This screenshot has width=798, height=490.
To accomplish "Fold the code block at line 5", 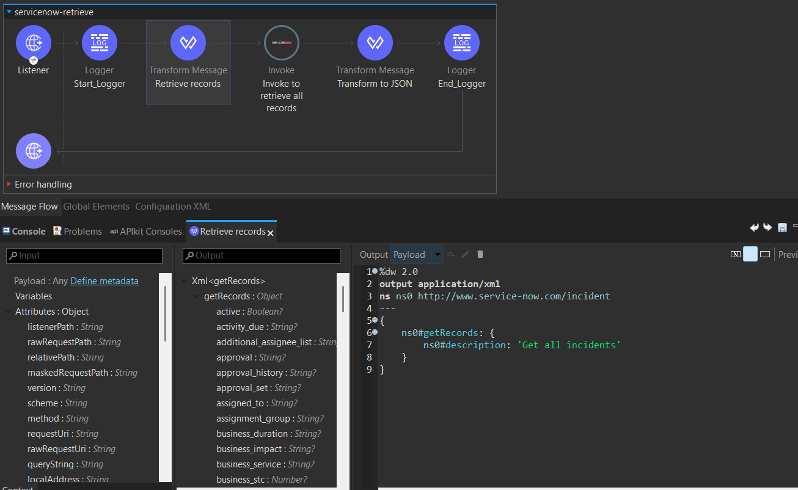I will coord(375,320).
